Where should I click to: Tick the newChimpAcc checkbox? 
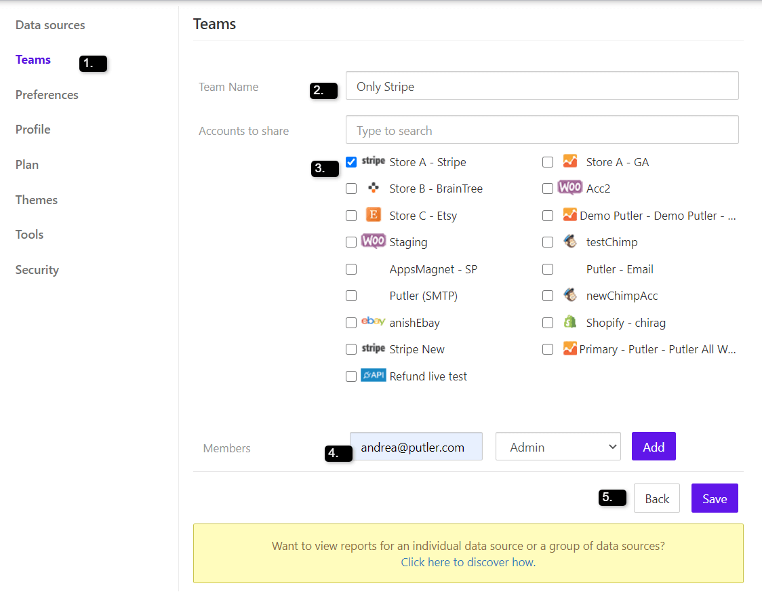[548, 296]
